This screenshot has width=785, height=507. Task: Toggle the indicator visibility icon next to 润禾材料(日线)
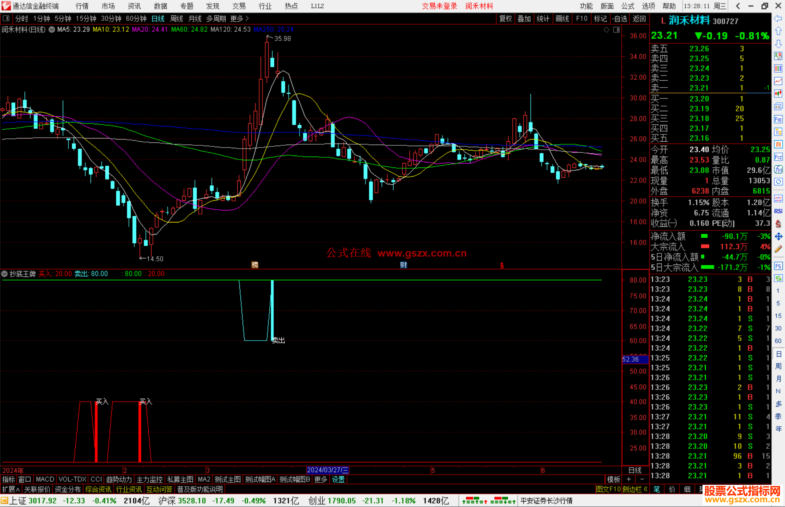[52, 29]
